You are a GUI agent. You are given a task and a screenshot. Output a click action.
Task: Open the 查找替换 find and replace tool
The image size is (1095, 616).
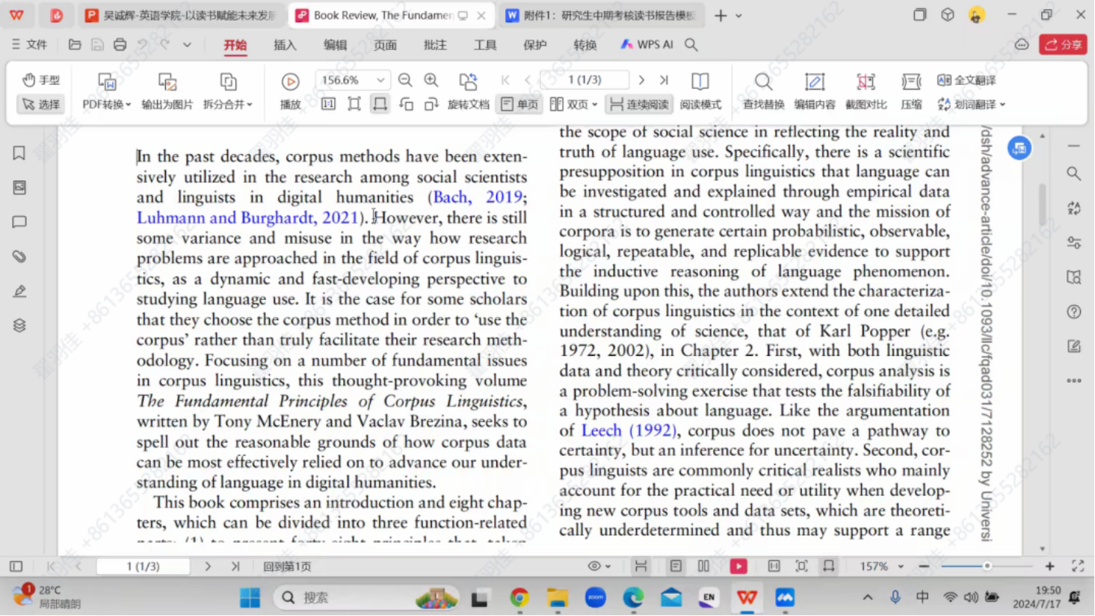click(762, 82)
